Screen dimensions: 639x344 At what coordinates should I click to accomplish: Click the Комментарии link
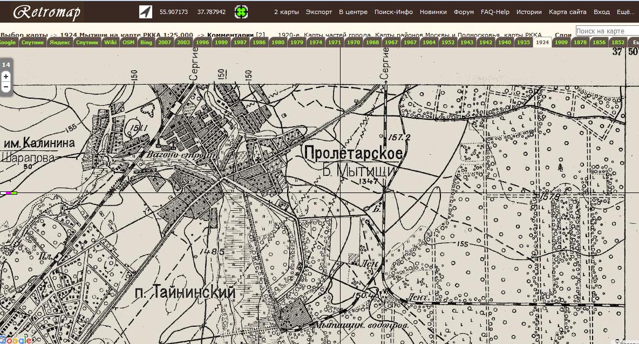point(232,35)
